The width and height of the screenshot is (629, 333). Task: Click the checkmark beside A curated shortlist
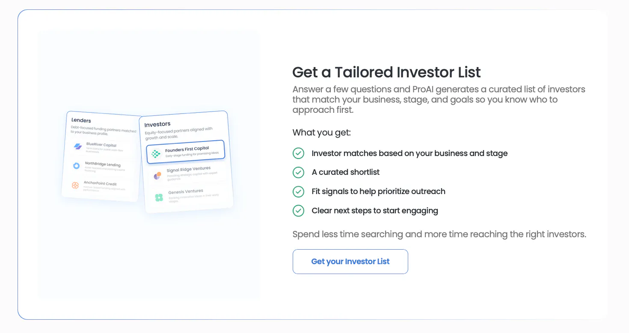click(298, 172)
